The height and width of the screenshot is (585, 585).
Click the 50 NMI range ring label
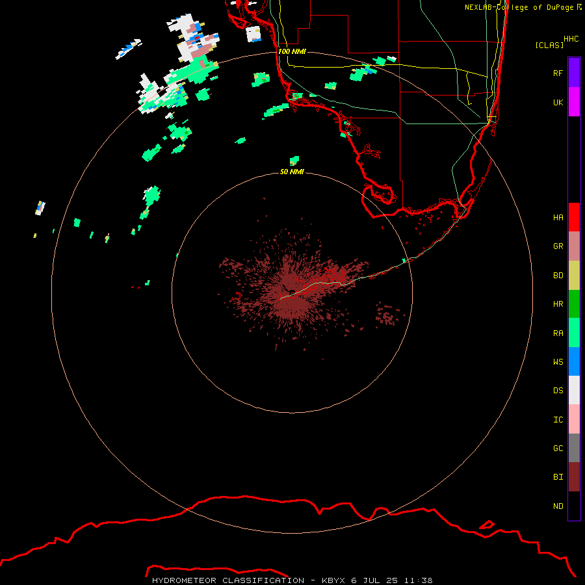292,172
